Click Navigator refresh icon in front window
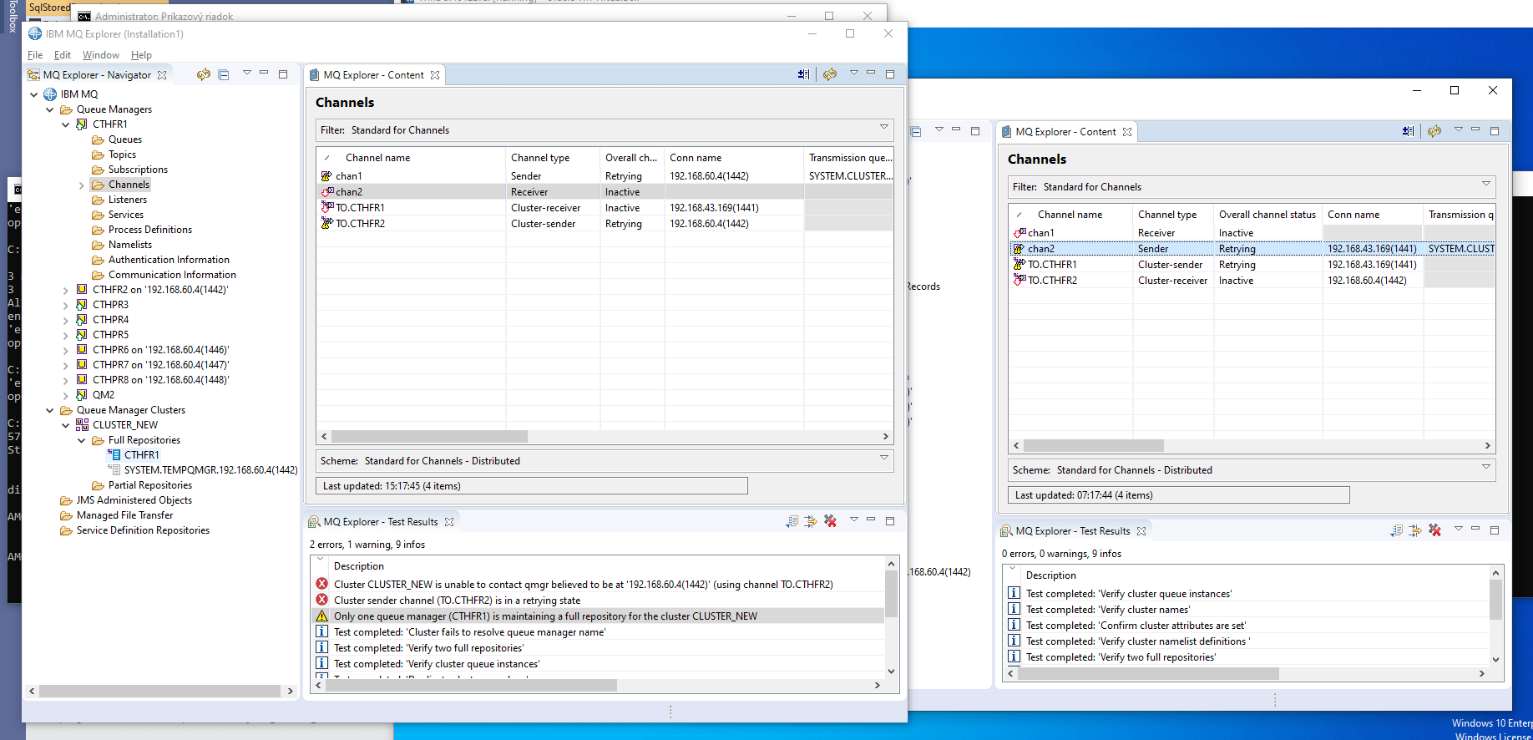 (204, 74)
